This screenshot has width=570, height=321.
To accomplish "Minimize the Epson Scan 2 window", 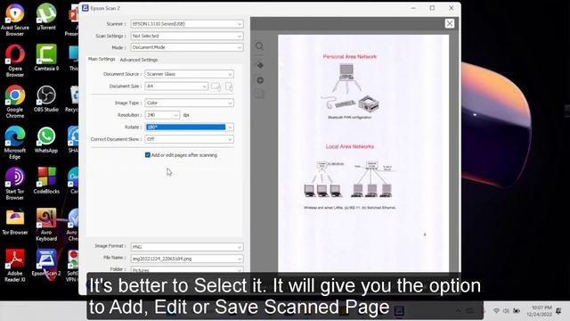I will [x=413, y=8].
